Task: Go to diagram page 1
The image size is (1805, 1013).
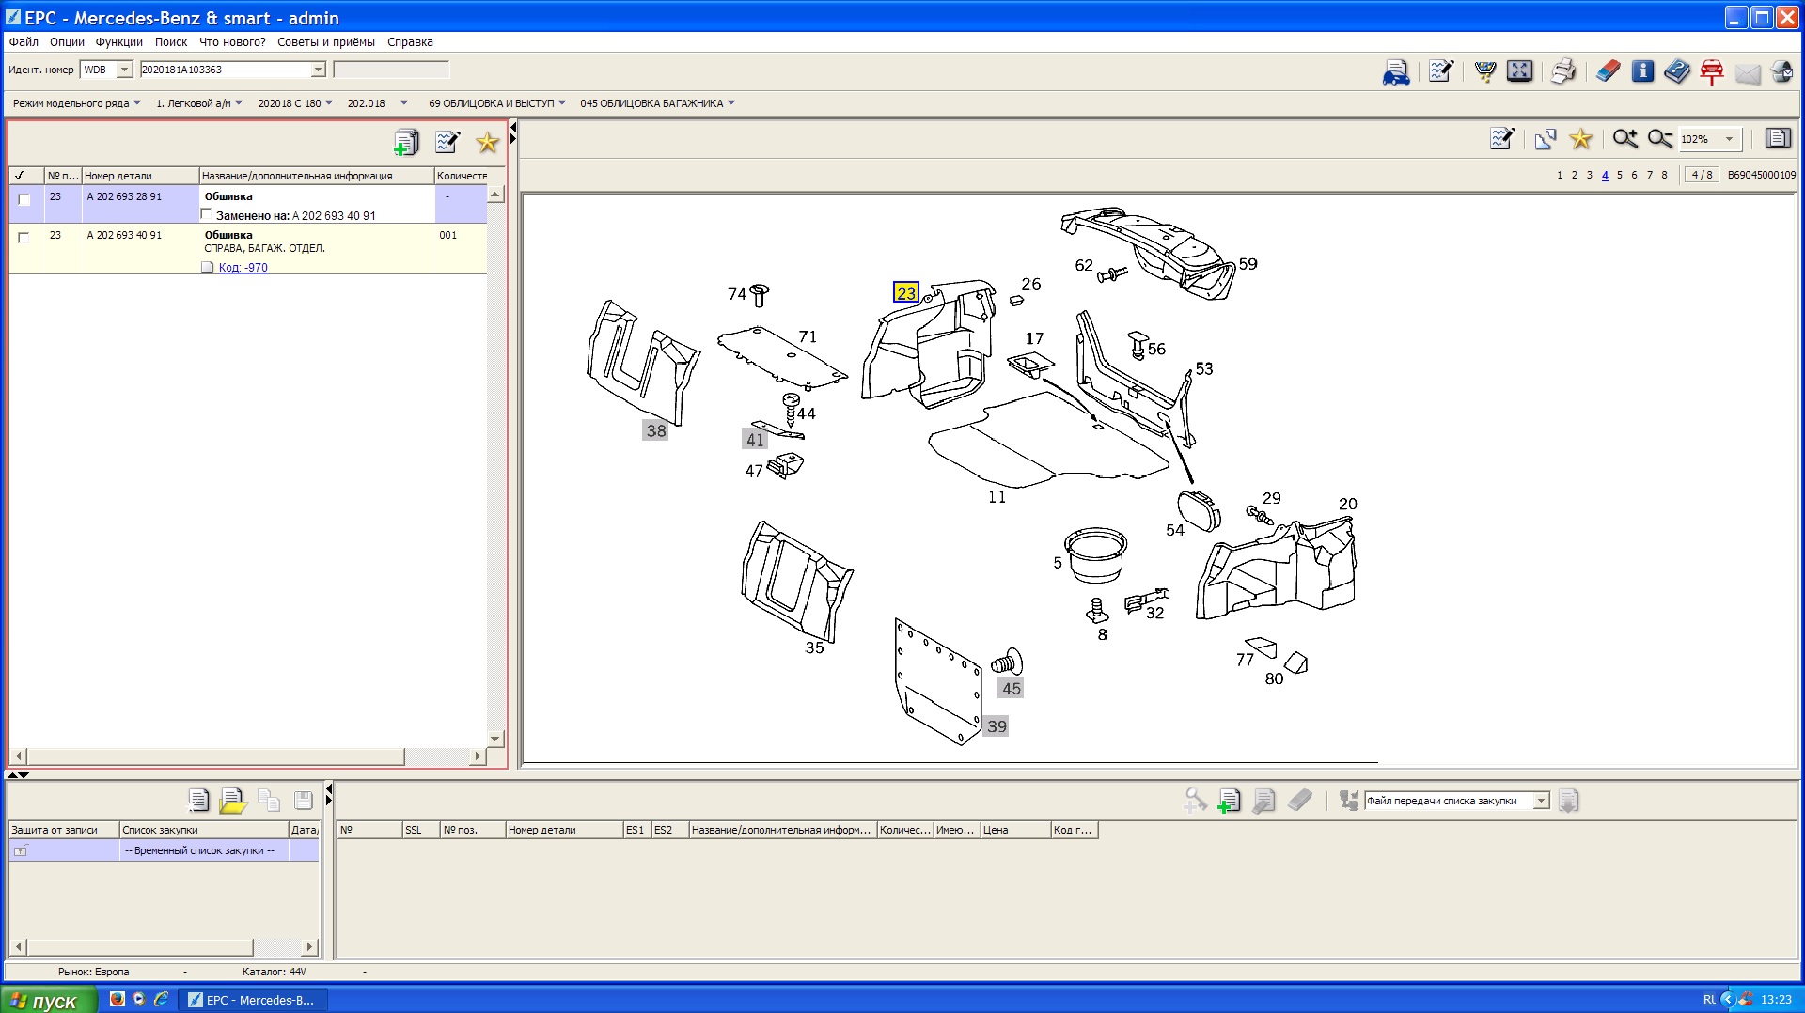Action: 1560,175
